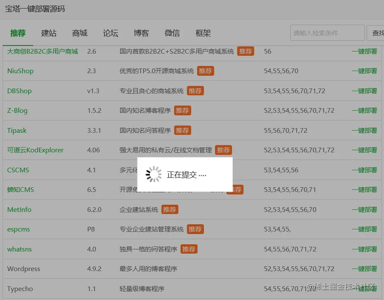Open the 可道云KodExplorer name link
The image size is (384, 300).
coord(35,150)
